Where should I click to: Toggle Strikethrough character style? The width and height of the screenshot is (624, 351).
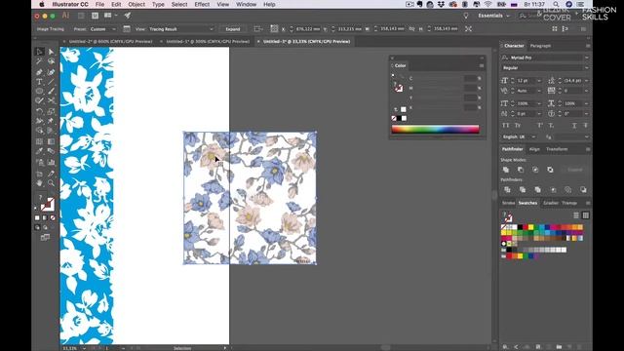click(585, 126)
